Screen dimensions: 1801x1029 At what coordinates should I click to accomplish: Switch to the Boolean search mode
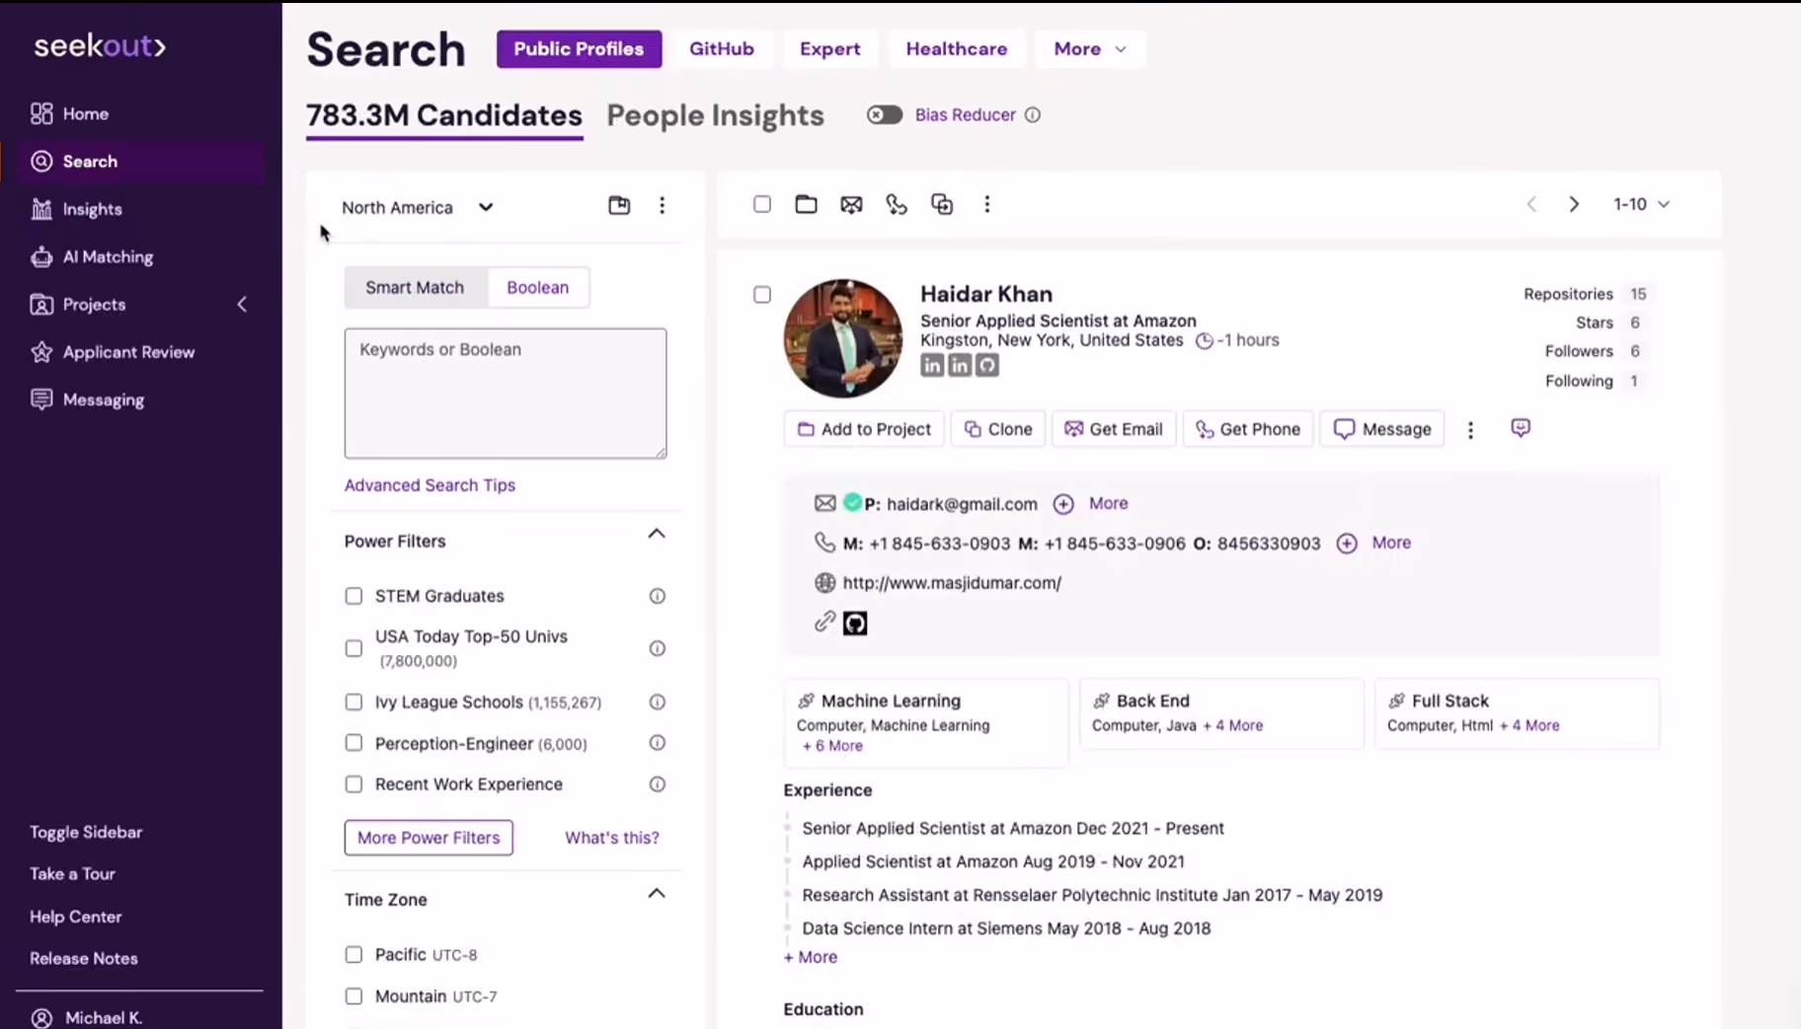[538, 287]
